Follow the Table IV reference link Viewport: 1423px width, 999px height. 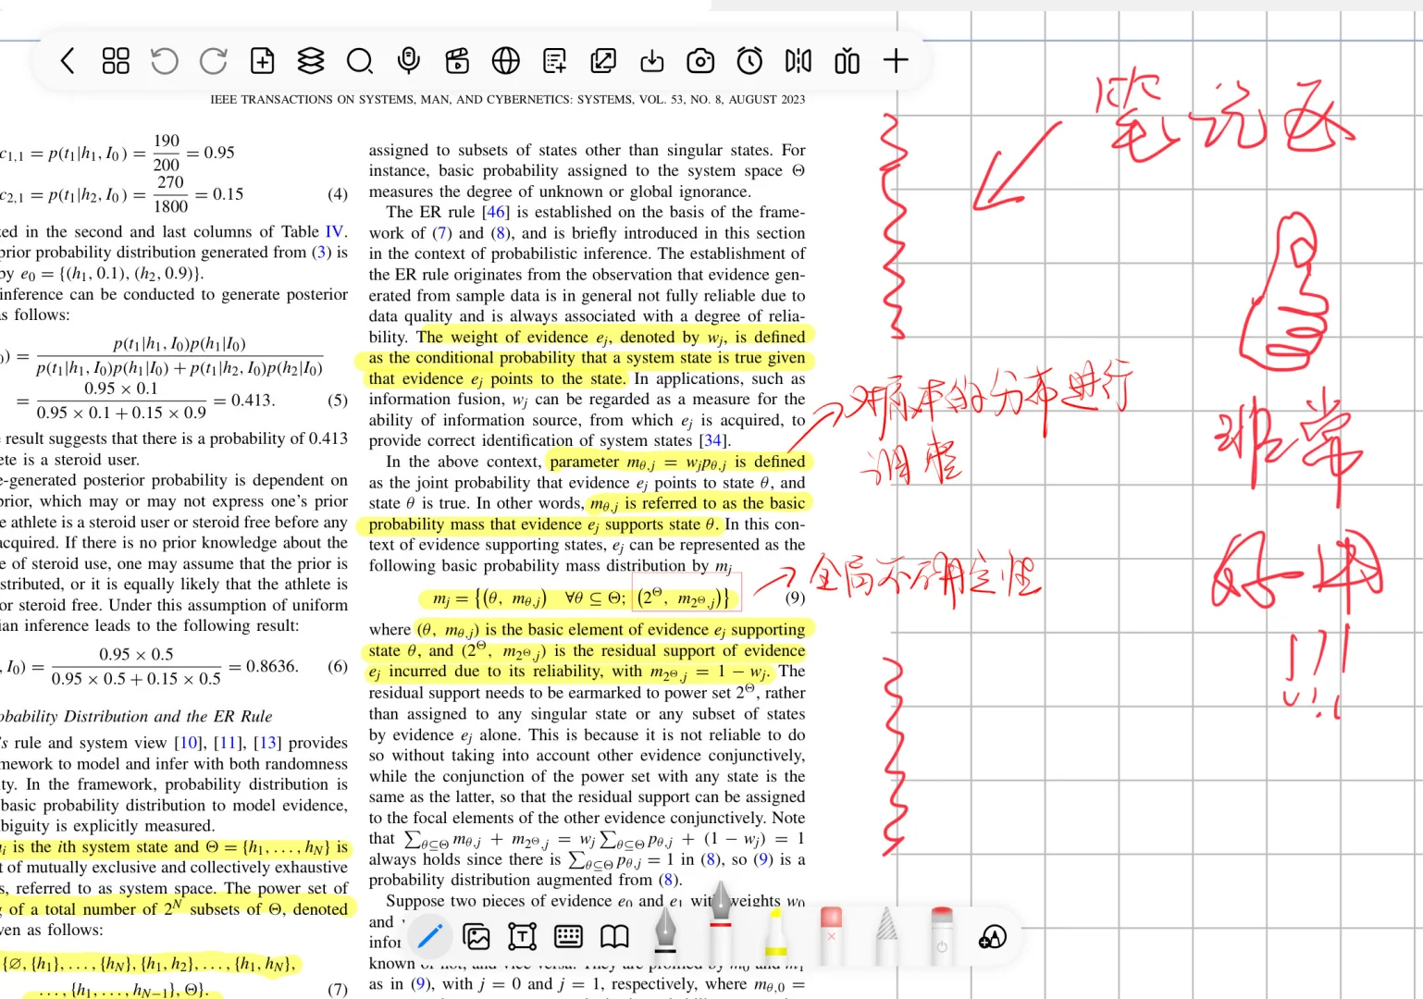[x=334, y=232]
